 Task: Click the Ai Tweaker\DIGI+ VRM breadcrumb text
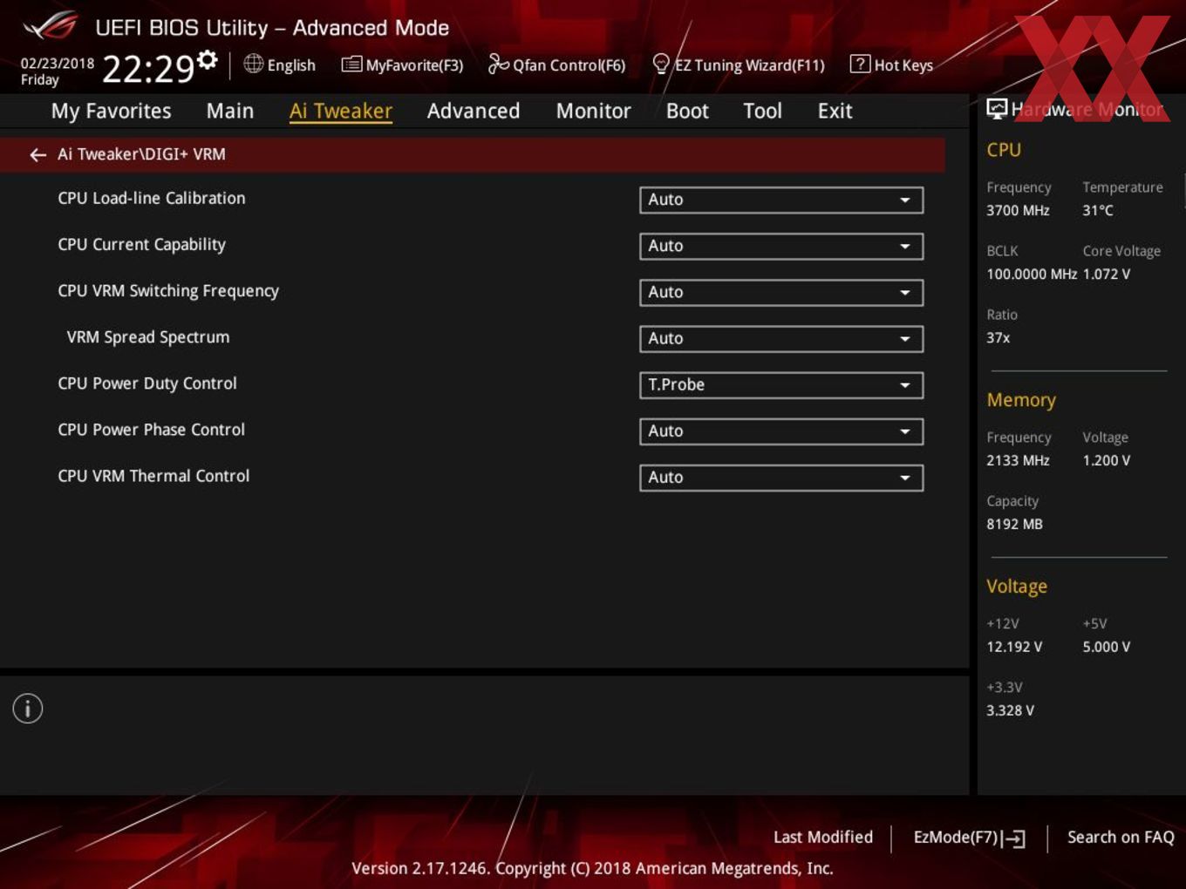141,154
